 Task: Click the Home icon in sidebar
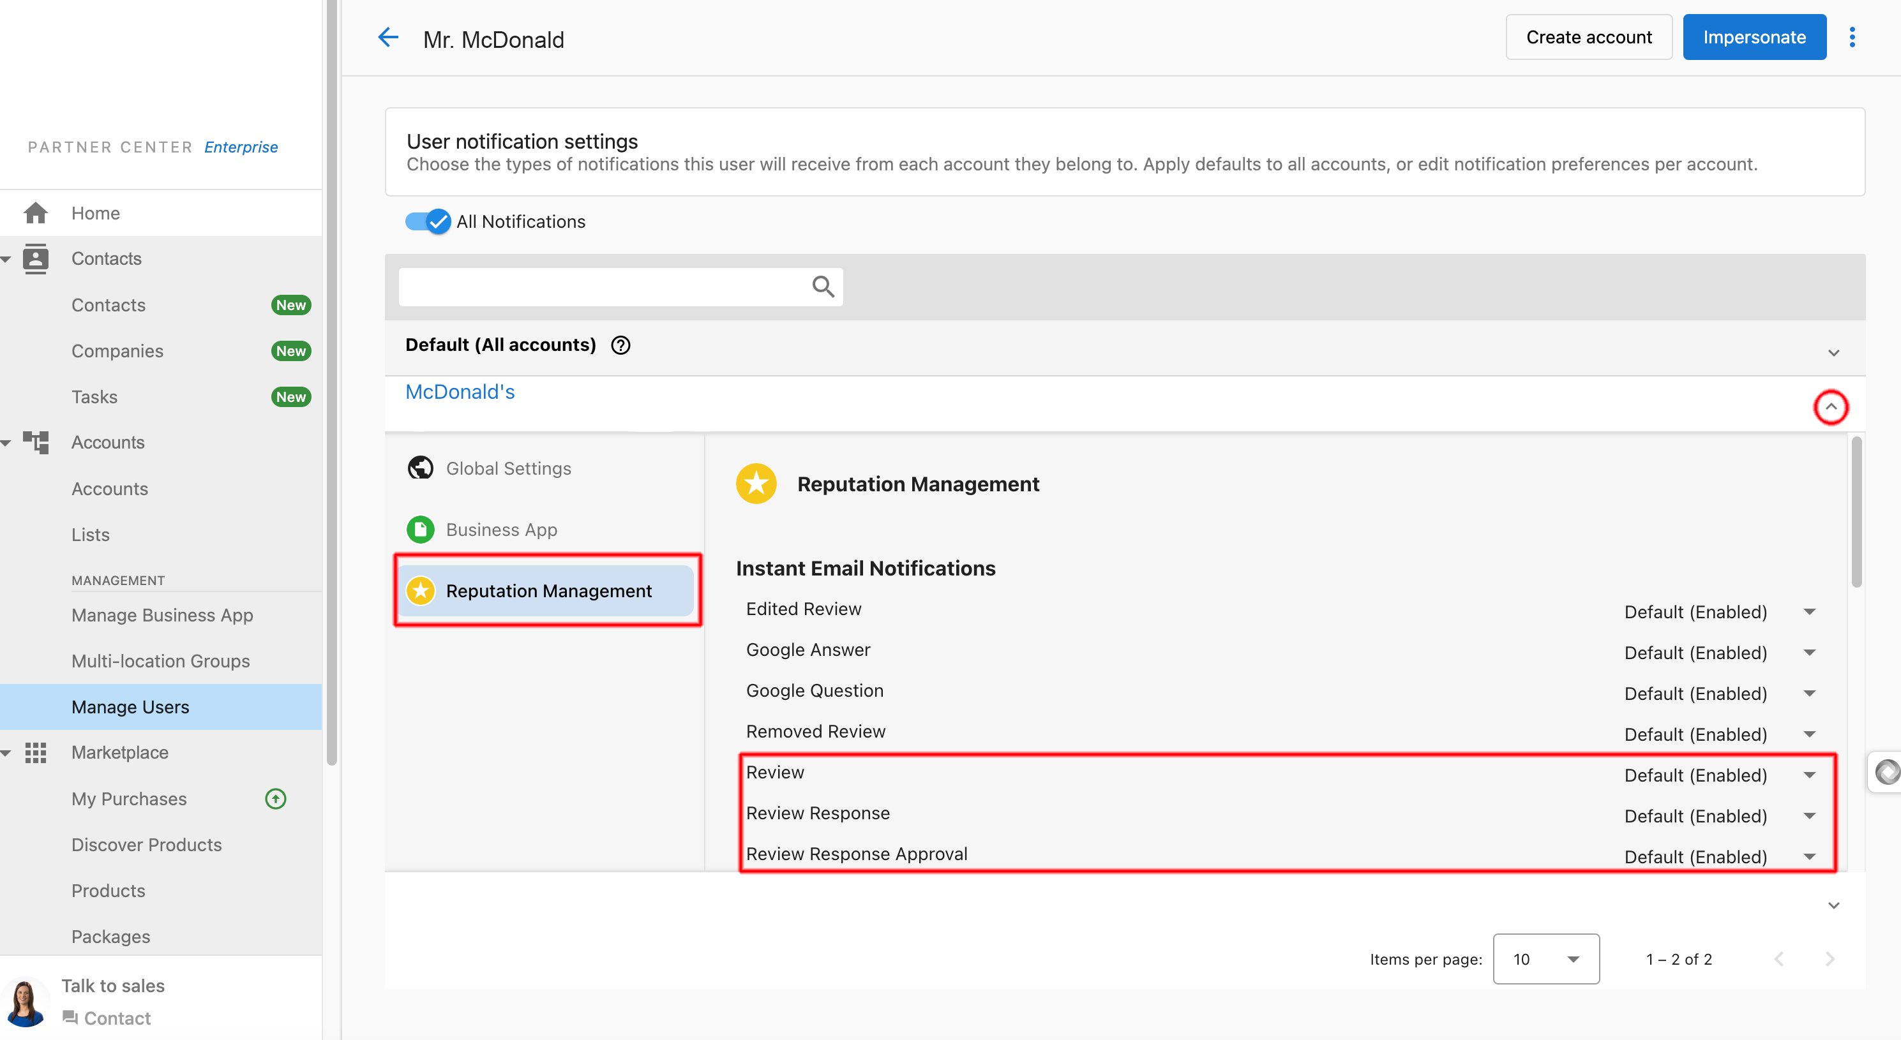[35, 213]
